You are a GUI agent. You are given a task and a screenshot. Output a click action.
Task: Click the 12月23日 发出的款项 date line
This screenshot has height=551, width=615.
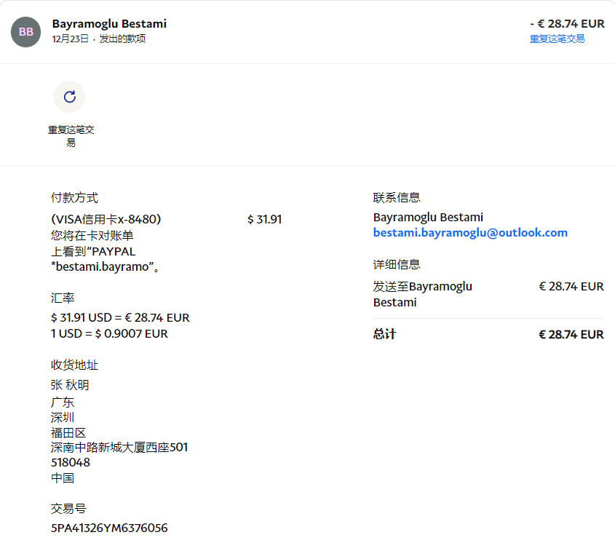pos(99,39)
